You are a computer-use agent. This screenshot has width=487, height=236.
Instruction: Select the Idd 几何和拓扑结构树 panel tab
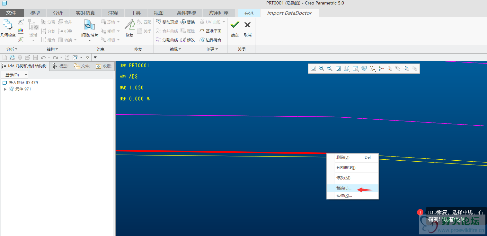24,66
